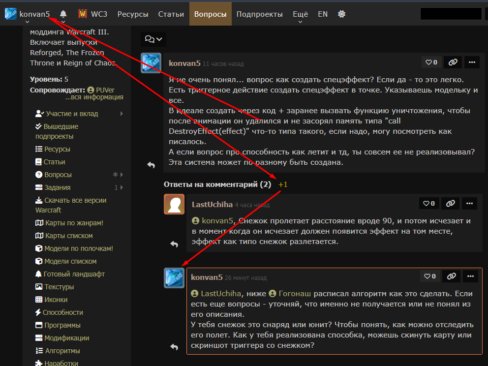Open the Ресурсы navbar menu
This screenshot has width=488, height=366.
tap(133, 14)
